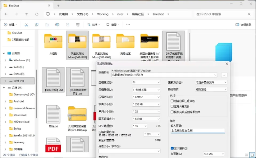Click the up-directory arrow in Explorer

click(26, 14)
